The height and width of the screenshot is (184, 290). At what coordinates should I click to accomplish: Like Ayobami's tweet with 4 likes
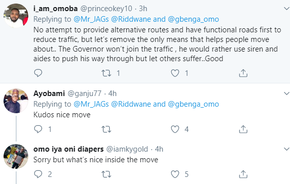pyautogui.click(x=175, y=129)
